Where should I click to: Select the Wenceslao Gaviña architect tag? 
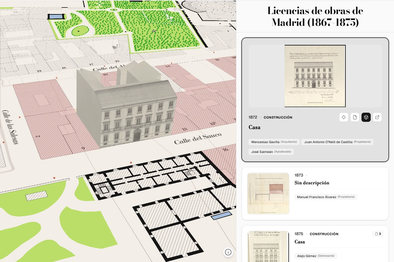coord(274,142)
